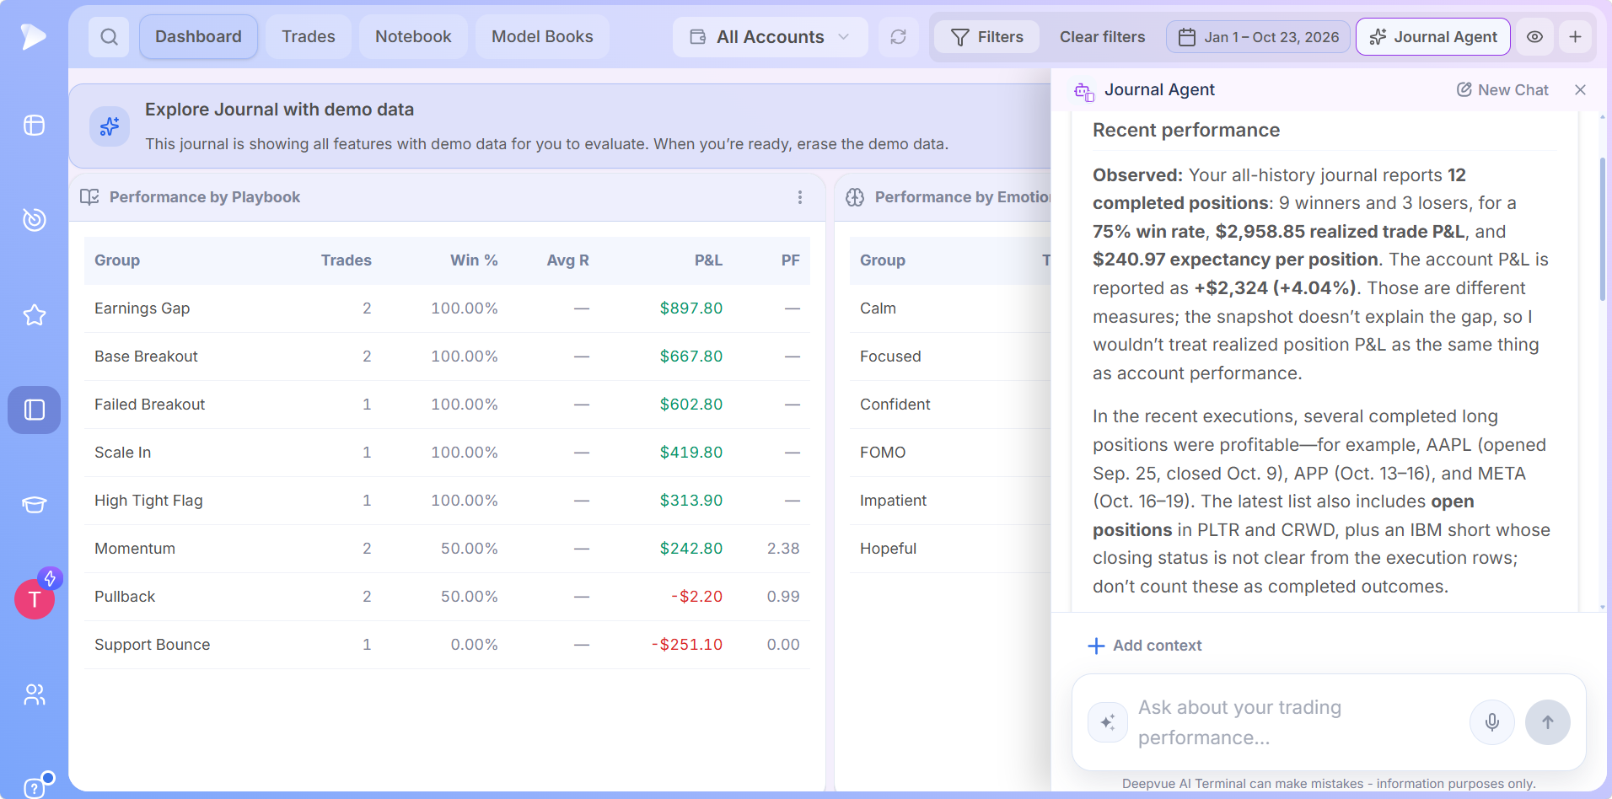The width and height of the screenshot is (1612, 799).
Task: Switch to the Trades tab
Action: coord(309,37)
